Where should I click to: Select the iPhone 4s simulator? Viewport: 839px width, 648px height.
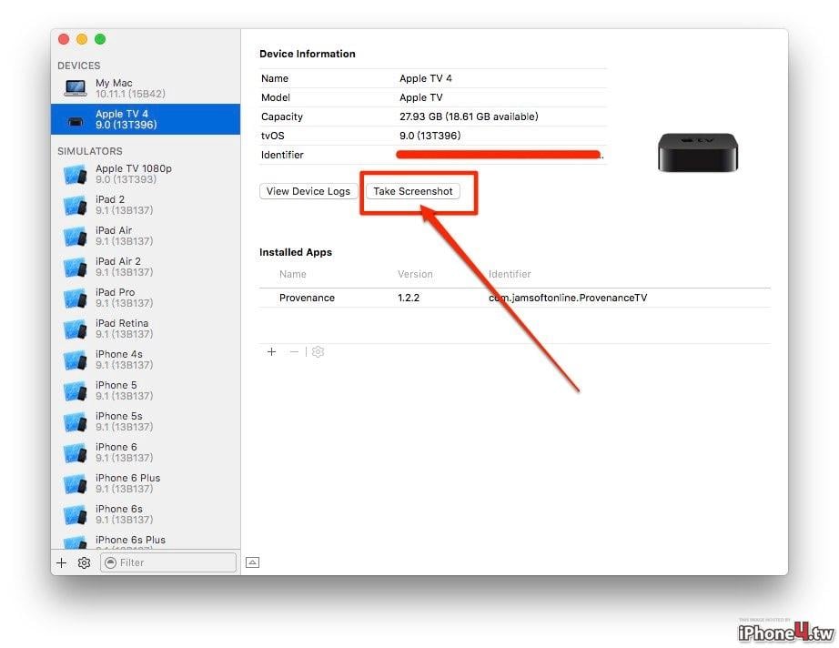pyautogui.click(x=146, y=359)
